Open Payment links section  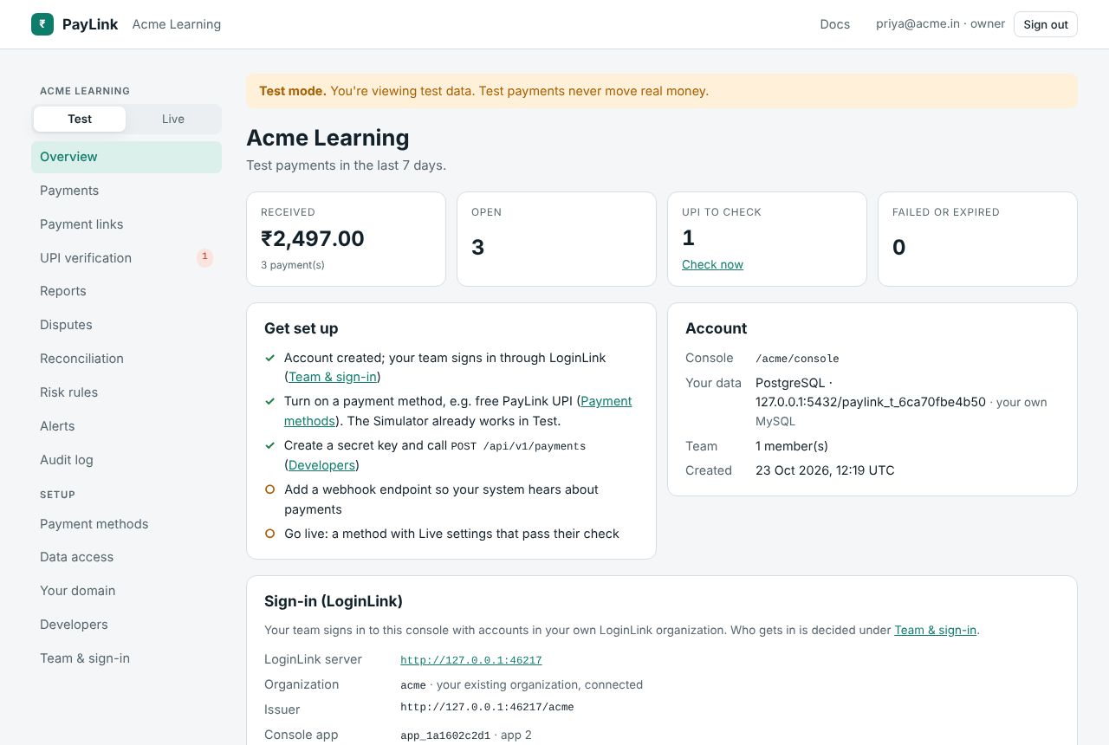click(x=126, y=224)
